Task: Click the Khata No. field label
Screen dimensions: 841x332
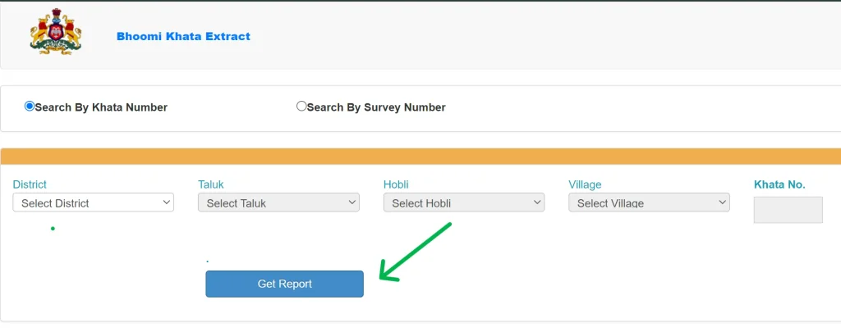Action: point(779,184)
